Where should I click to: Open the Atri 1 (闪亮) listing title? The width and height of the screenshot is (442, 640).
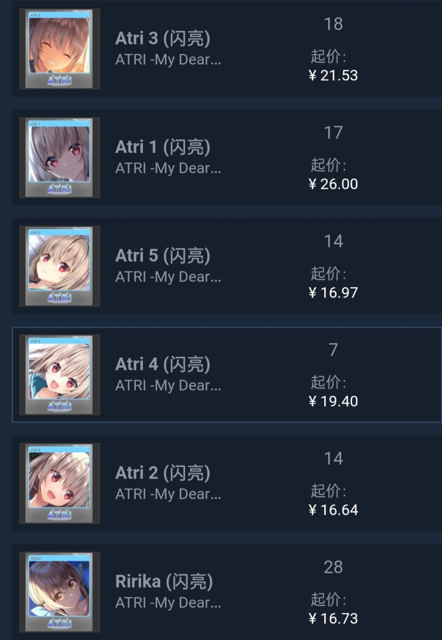tap(163, 147)
